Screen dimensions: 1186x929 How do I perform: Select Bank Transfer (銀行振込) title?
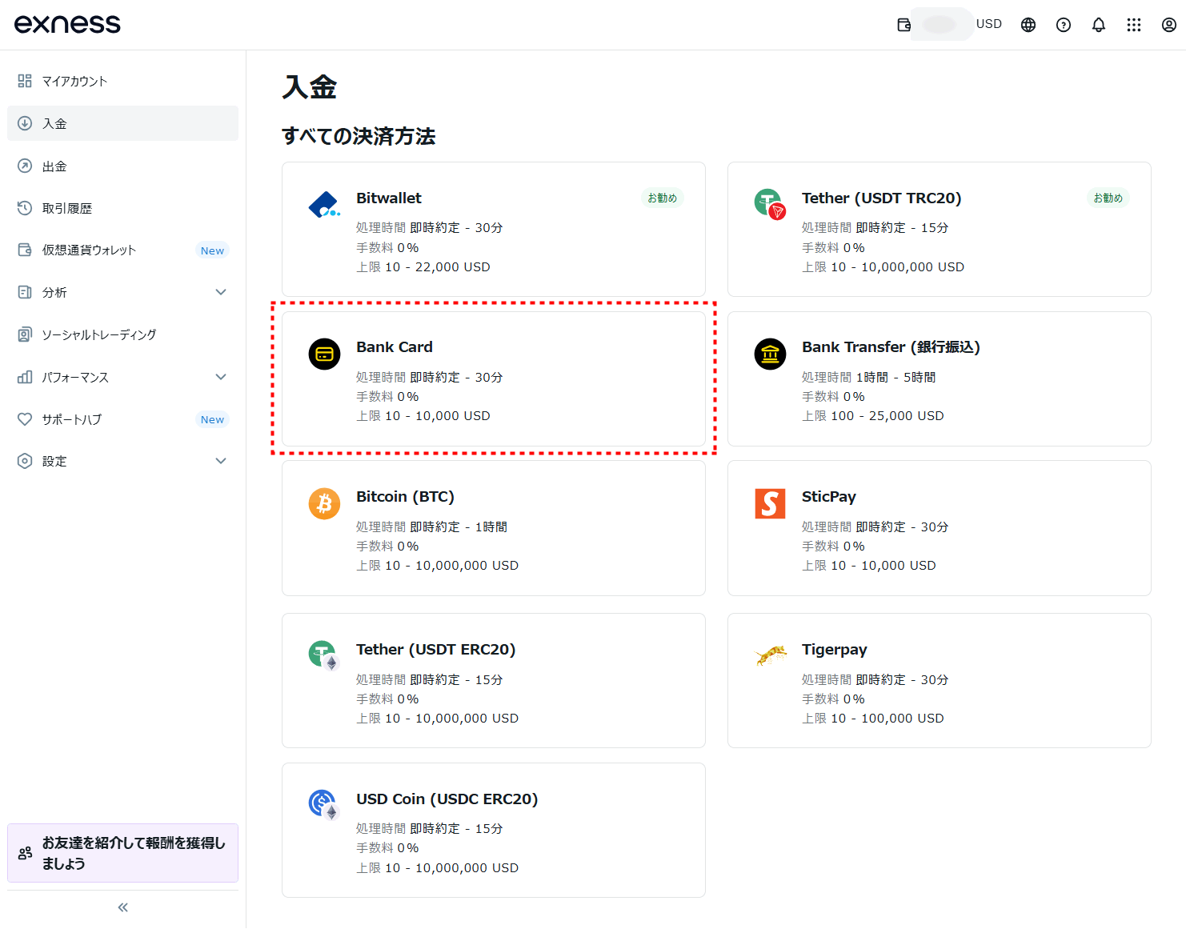coord(891,346)
